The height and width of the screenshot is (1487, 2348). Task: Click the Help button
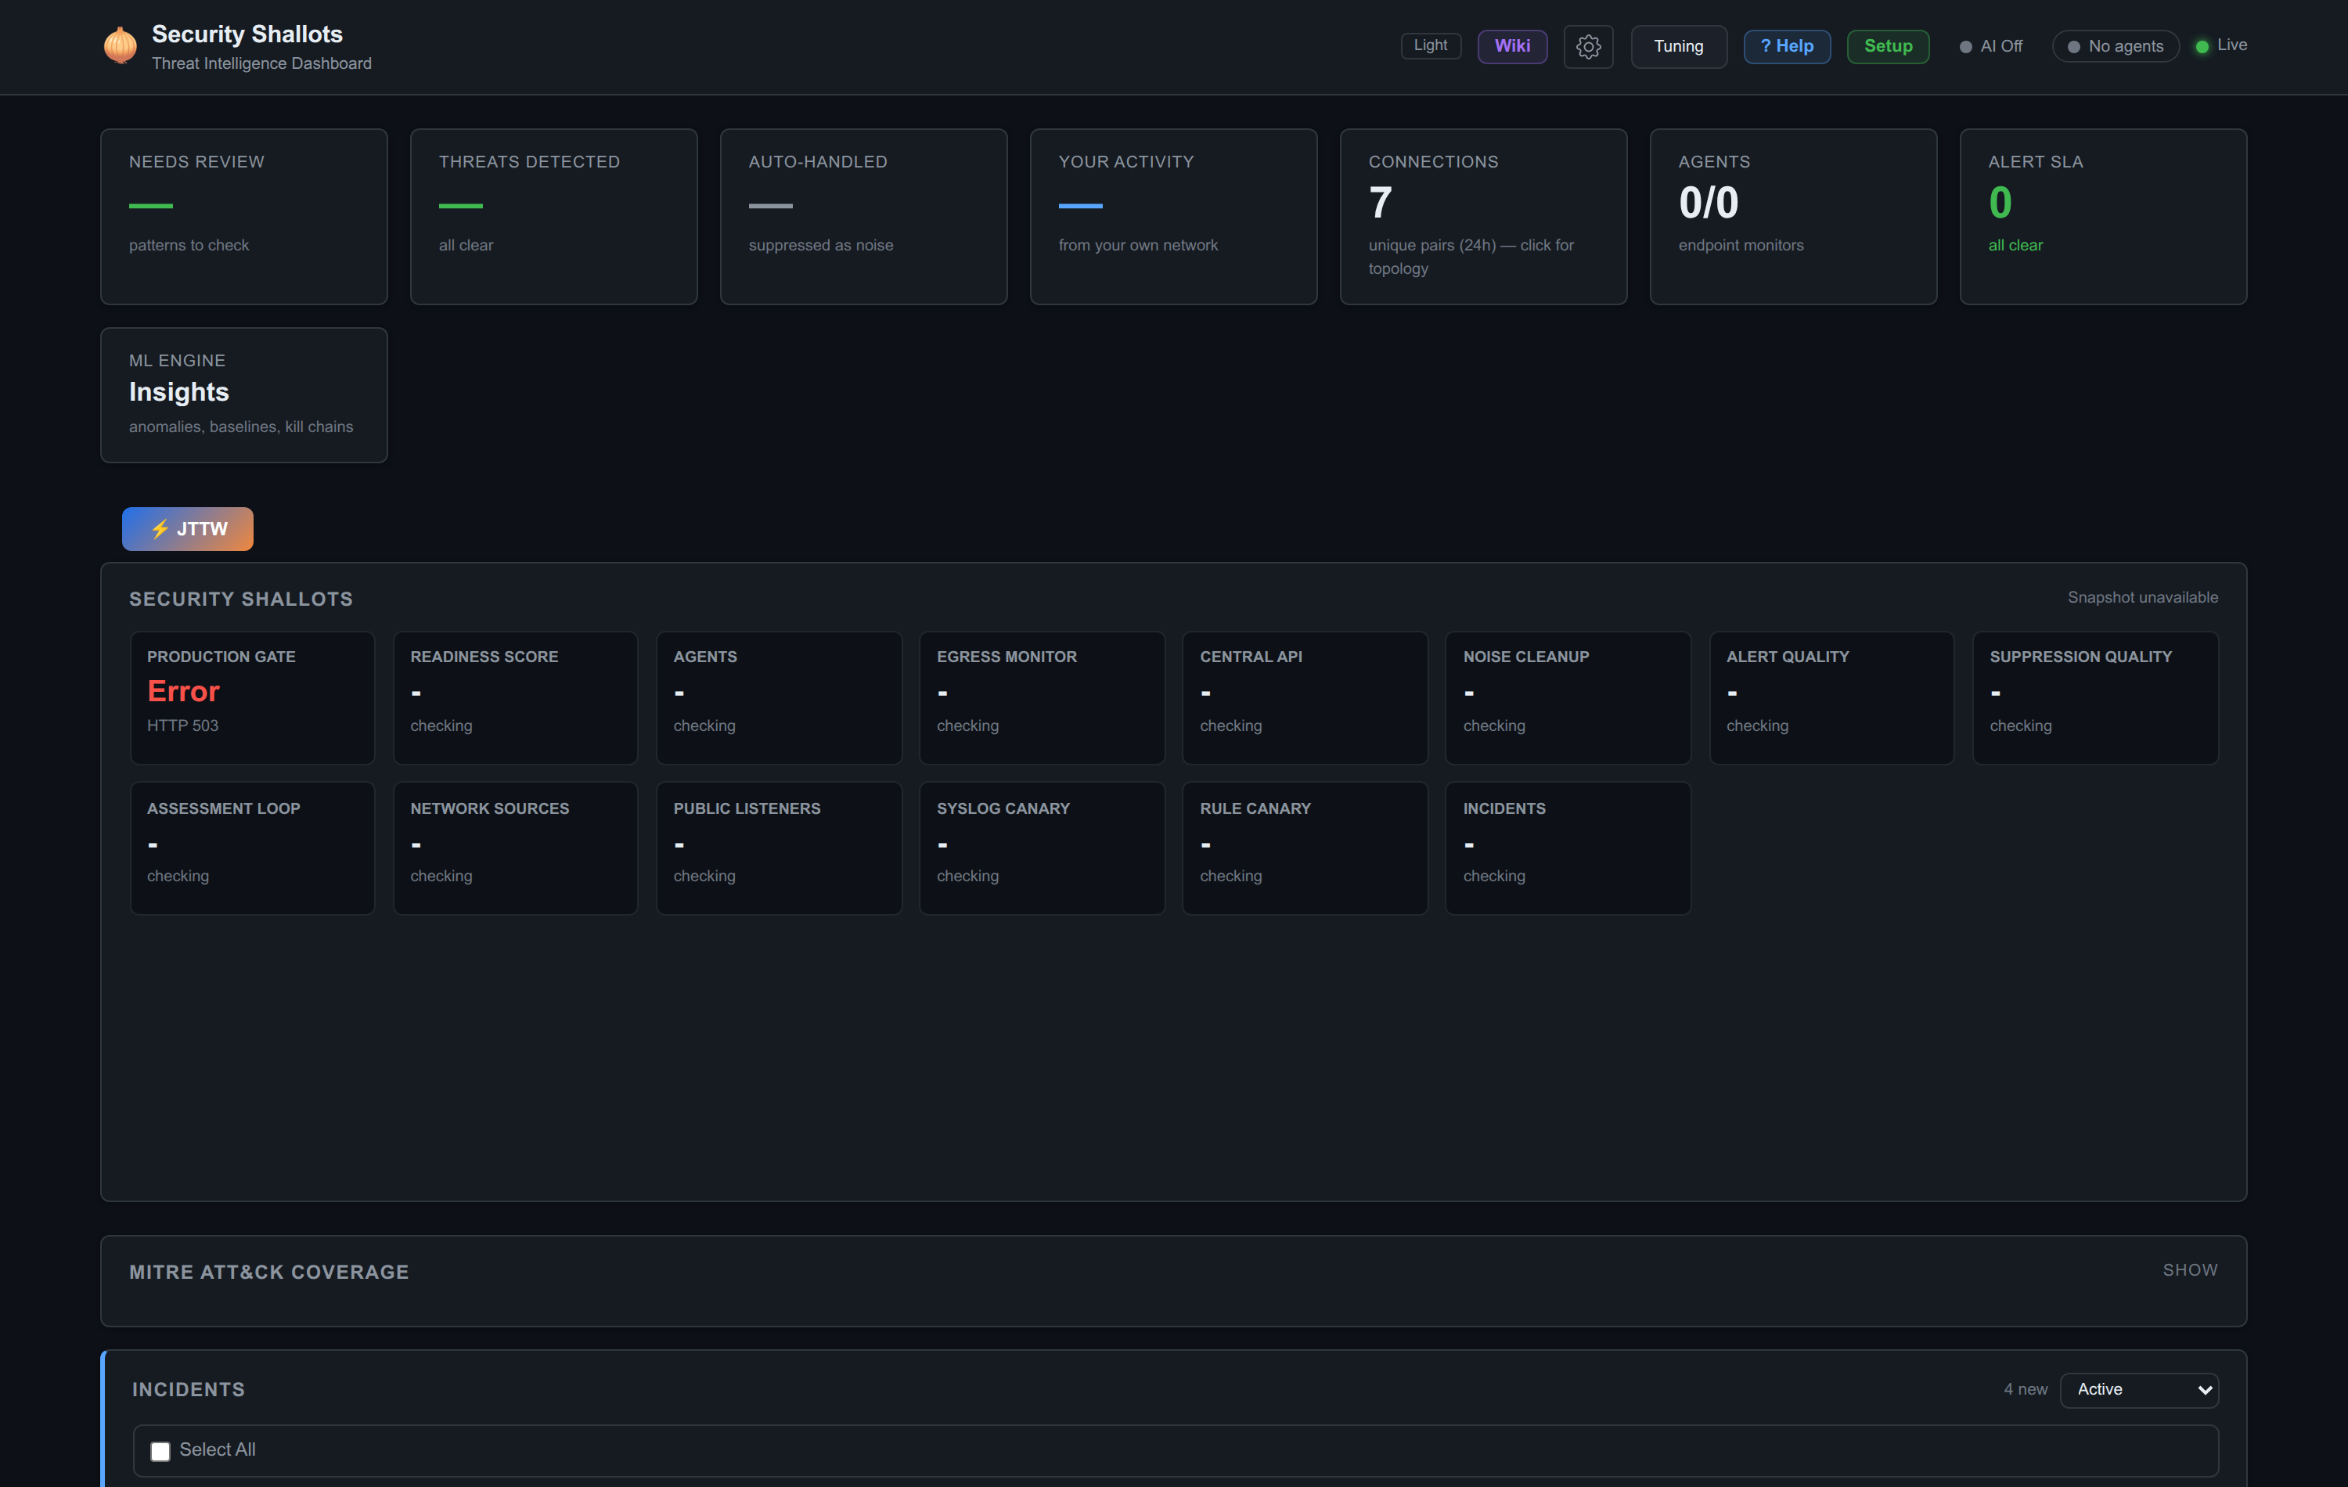pyautogui.click(x=1786, y=46)
